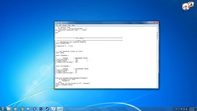Click the Notepad title bar document icon
Screen dimensions: 197x111
click(x=56, y=23)
